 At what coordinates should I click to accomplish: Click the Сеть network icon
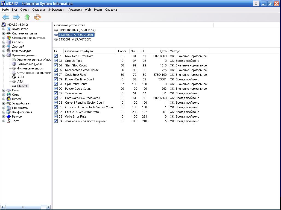click(x=9, y=95)
